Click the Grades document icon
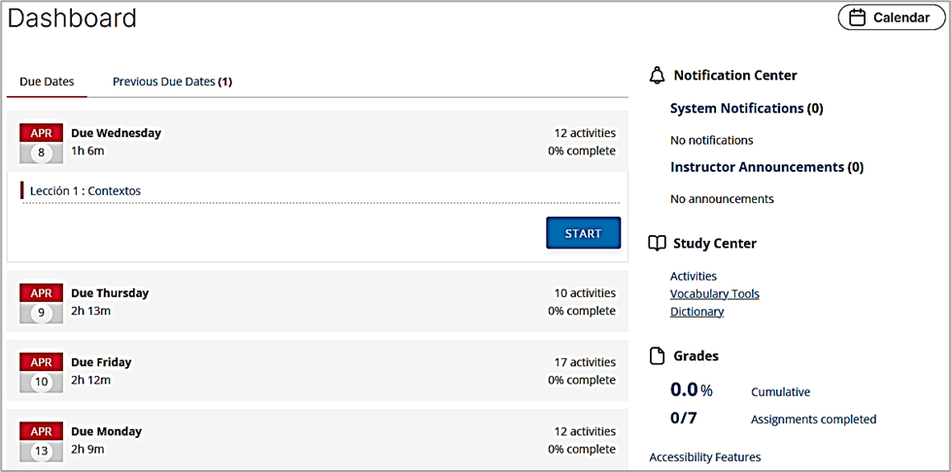Image resolution: width=951 pixels, height=472 pixels. click(x=657, y=356)
